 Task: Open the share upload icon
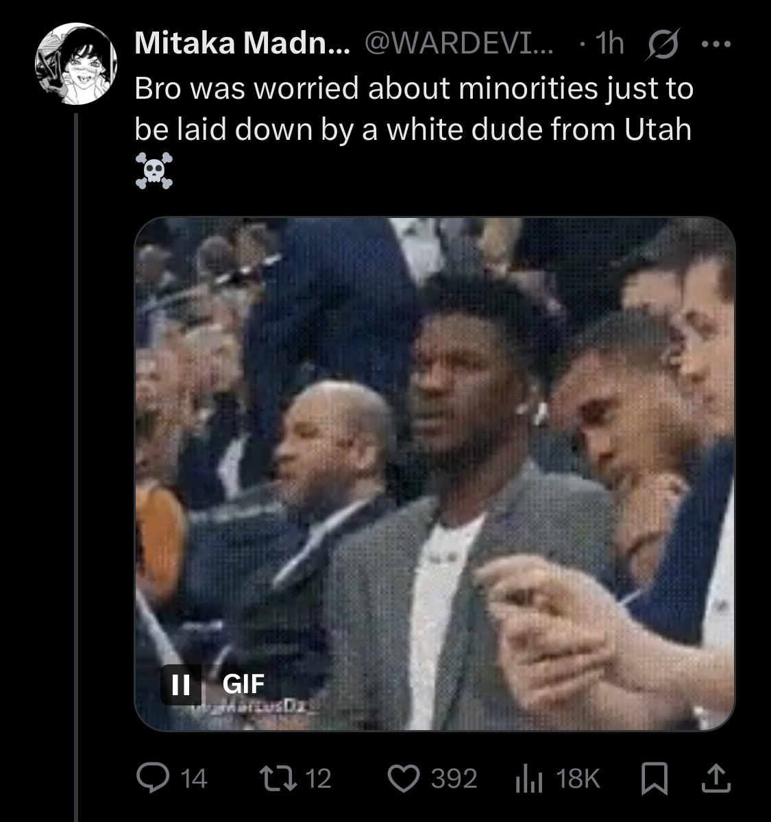coord(716,778)
